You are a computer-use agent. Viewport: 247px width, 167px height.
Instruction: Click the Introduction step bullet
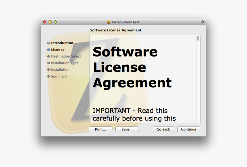point(49,43)
